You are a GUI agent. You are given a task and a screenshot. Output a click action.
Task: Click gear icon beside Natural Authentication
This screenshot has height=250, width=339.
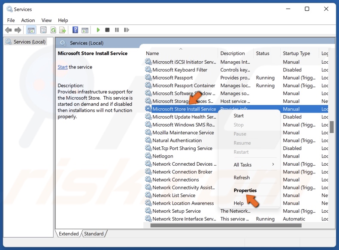(148, 140)
